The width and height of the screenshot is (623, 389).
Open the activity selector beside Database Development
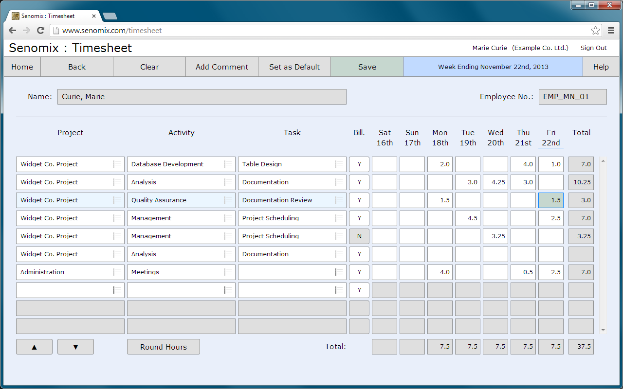click(x=227, y=164)
